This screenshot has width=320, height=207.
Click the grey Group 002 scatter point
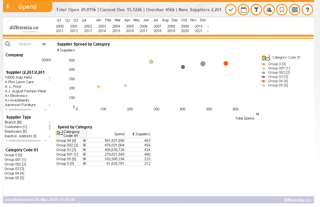click(203, 64)
